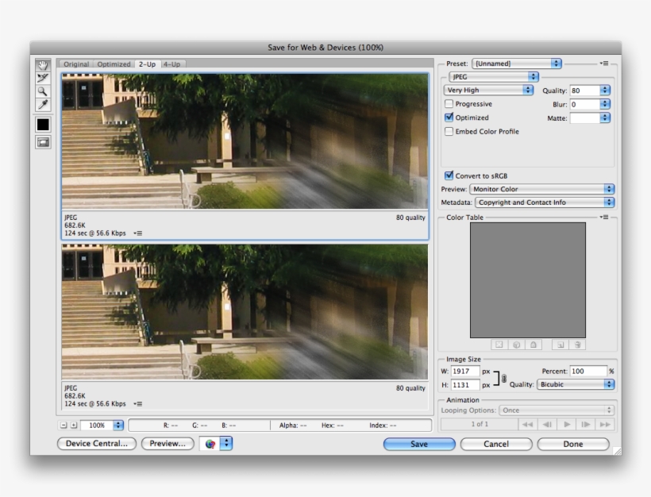Select the Hand tool

[x=43, y=65]
